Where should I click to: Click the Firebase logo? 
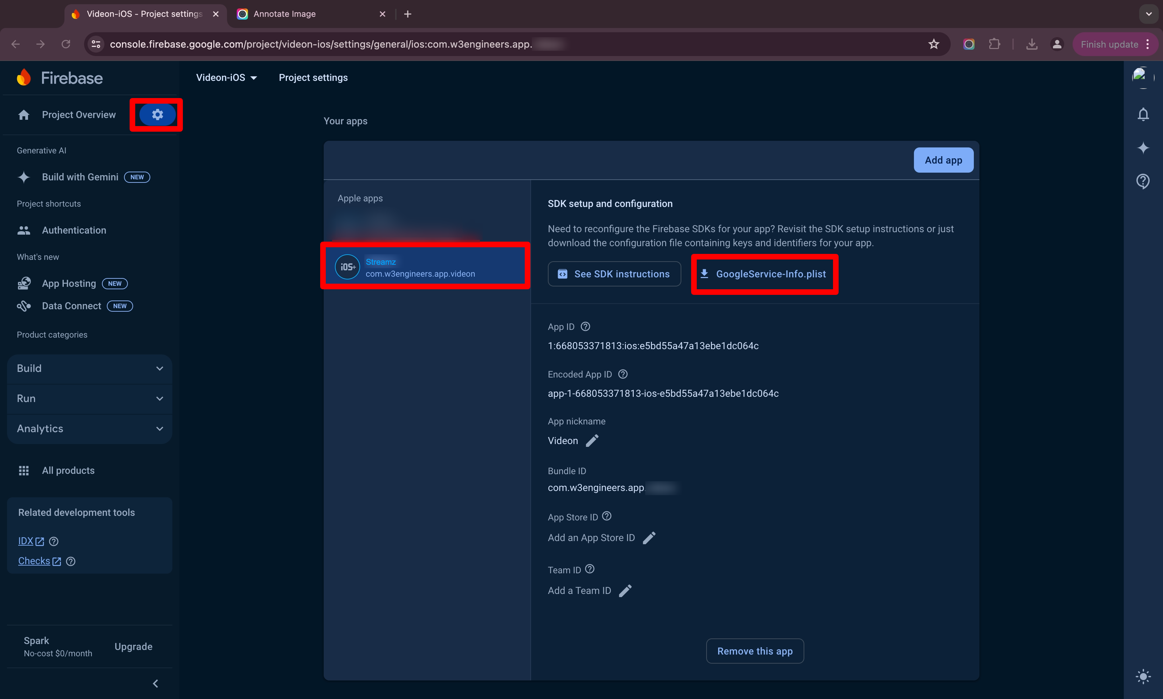(x=60, y=78)
